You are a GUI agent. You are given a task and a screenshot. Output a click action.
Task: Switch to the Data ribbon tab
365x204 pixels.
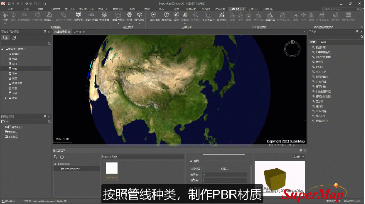(41, 9)
